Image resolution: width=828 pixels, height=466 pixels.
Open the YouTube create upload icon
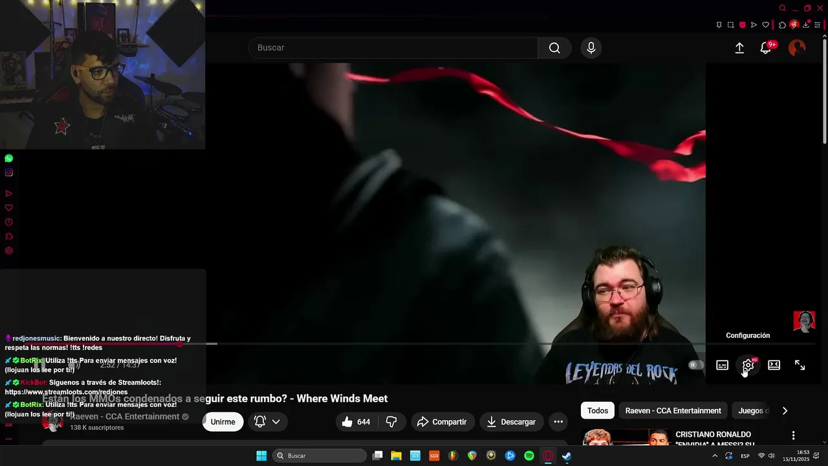click(x=739, y=48)
